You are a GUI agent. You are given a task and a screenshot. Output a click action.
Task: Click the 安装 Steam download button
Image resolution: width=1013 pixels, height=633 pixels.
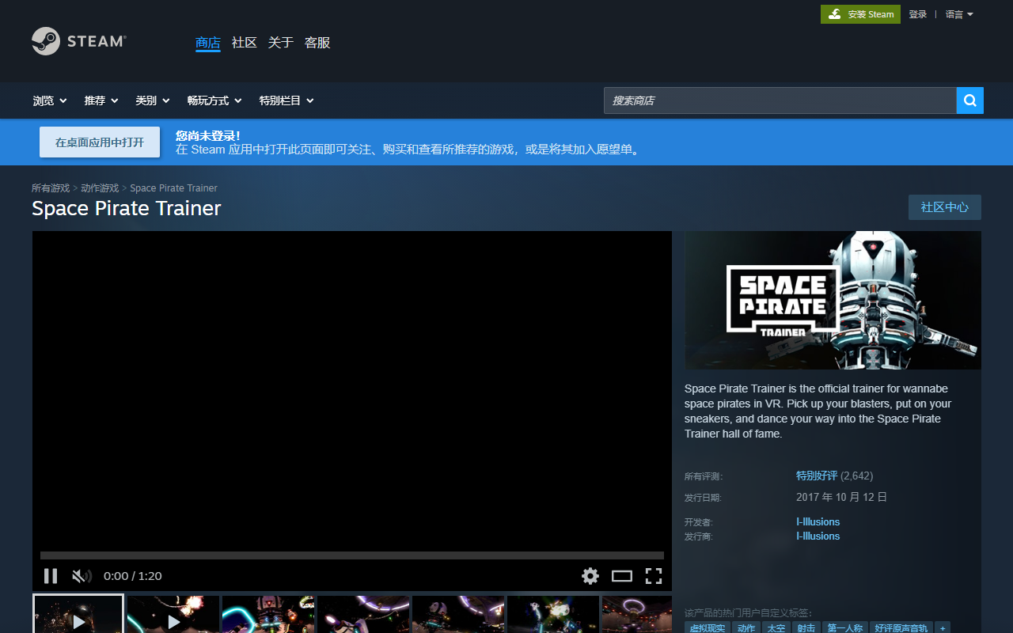tap(860, 14)
